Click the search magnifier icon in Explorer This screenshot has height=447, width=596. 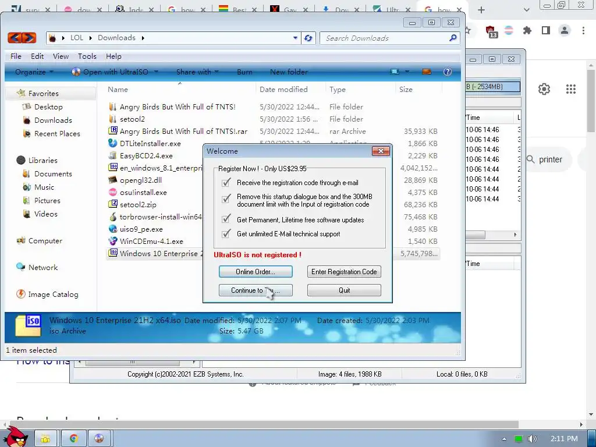[x=453, y=38]
